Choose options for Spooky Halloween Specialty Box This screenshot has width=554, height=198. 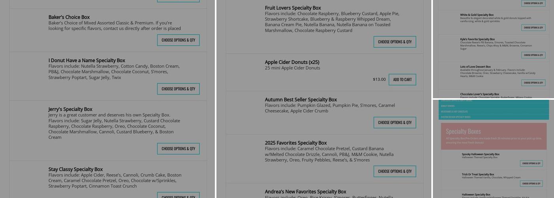(x=531, y=163)
